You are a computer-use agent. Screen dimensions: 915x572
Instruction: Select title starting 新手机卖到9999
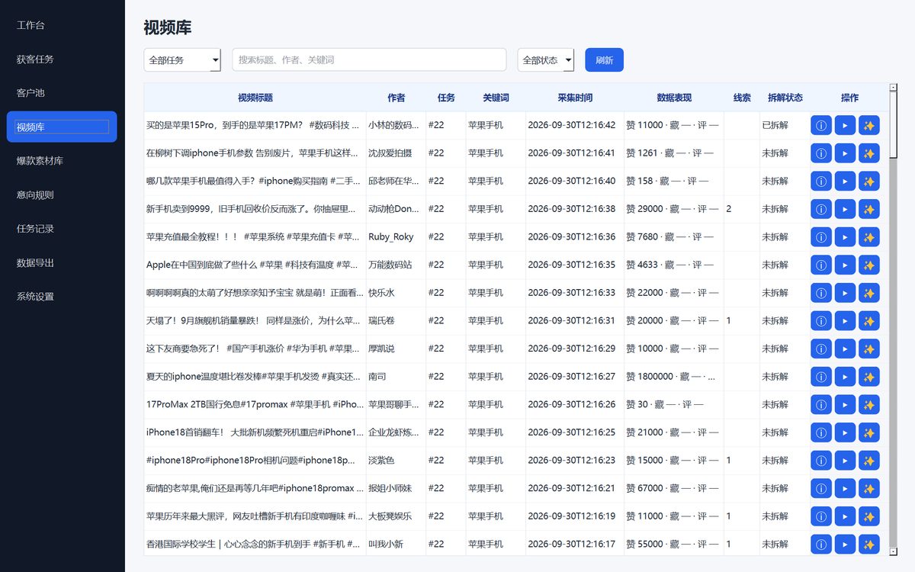(x=254, y=209)
